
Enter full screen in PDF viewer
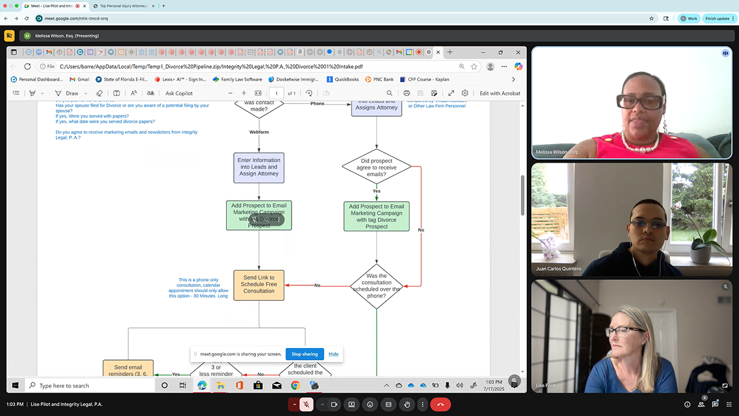tap(451, 93)
